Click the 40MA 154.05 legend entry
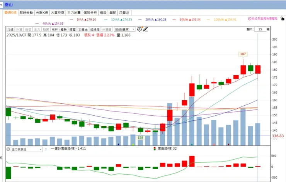286x182 pixels. [x=49, y=24]
